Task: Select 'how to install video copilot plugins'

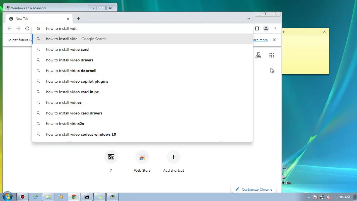Action: 142,81
